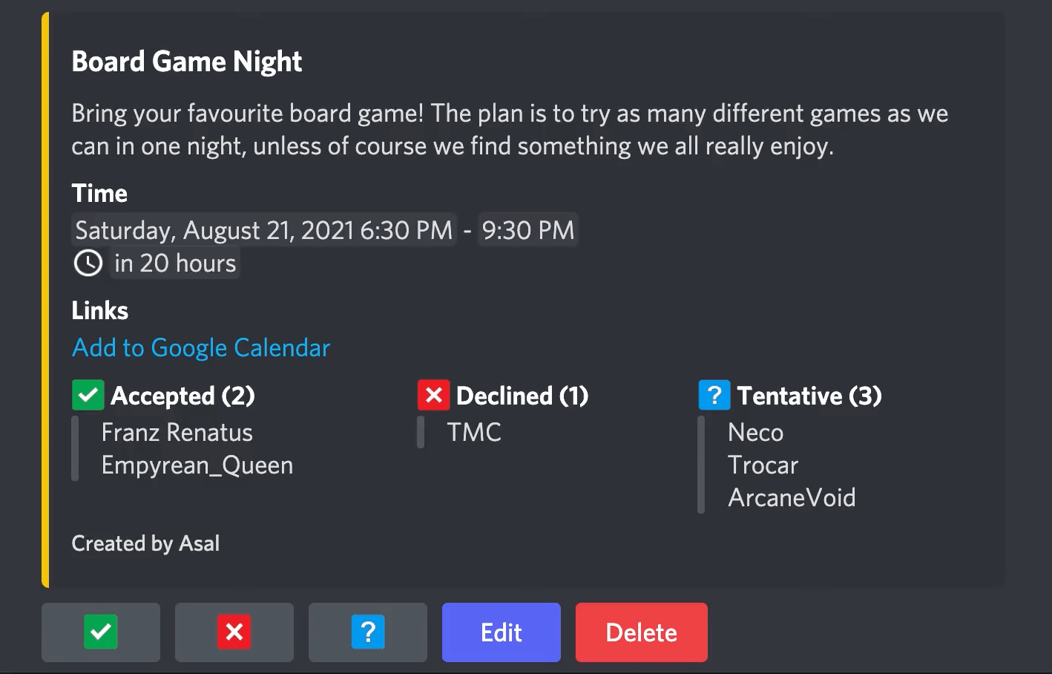
Task: Click the 9:30 PM end time
Action: [x=527, y=230]
